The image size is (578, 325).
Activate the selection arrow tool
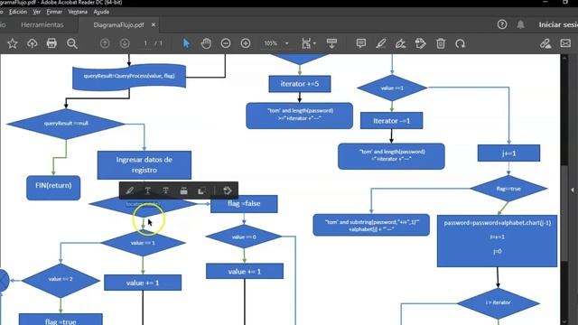(186, 43)
